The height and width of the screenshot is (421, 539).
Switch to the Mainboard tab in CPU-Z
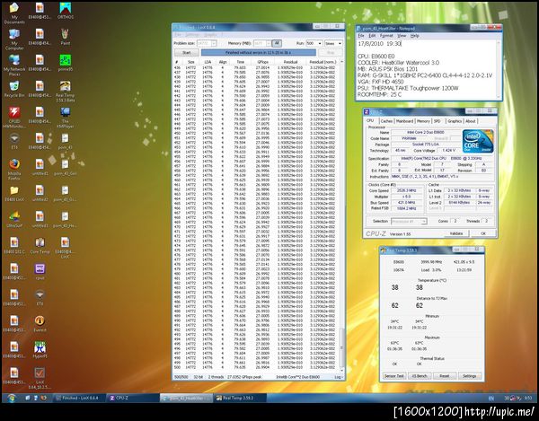tap(404, 121)
